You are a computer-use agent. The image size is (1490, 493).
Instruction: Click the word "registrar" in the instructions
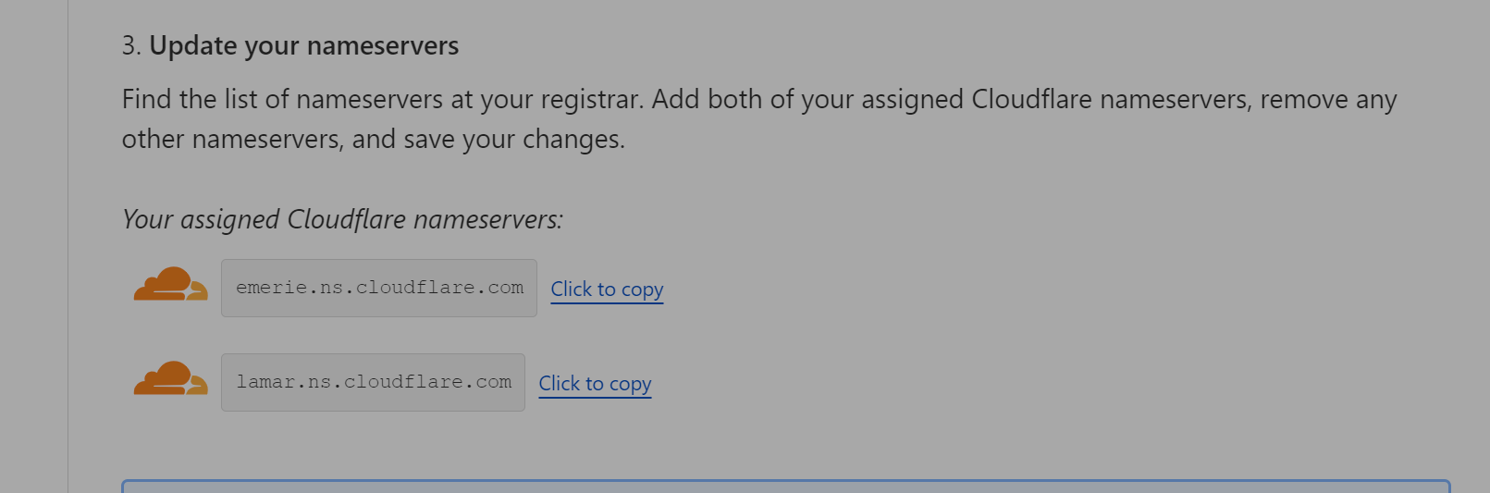pyautogui.click(x=590, y=100)
